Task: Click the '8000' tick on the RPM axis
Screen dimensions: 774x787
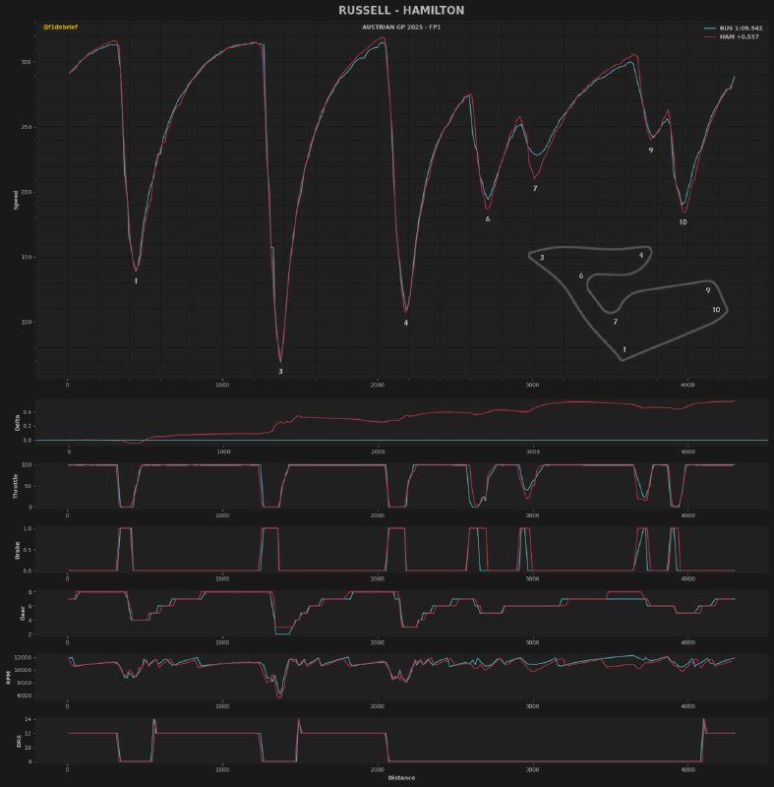Action: click(x=25, y=683)
